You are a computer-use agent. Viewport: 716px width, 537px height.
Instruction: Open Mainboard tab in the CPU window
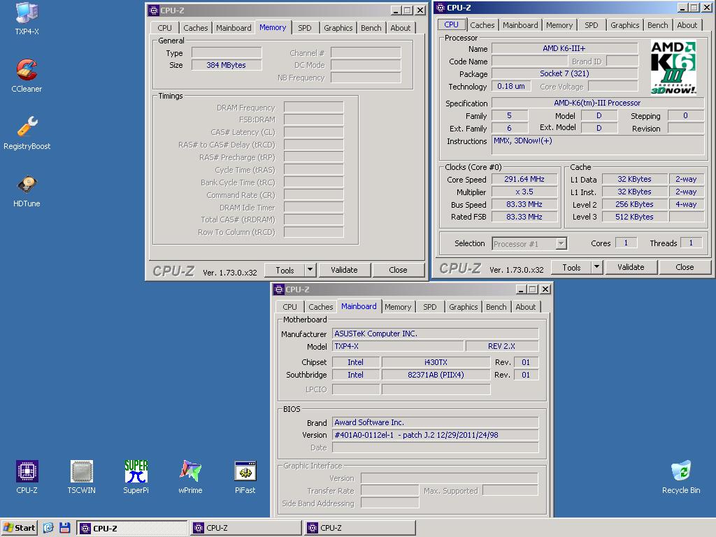click(x=520, y=25)
